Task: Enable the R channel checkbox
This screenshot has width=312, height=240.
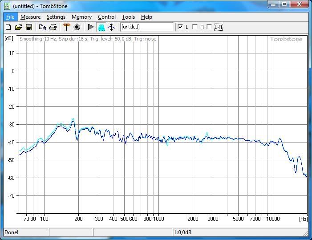Action: (195, 27)
